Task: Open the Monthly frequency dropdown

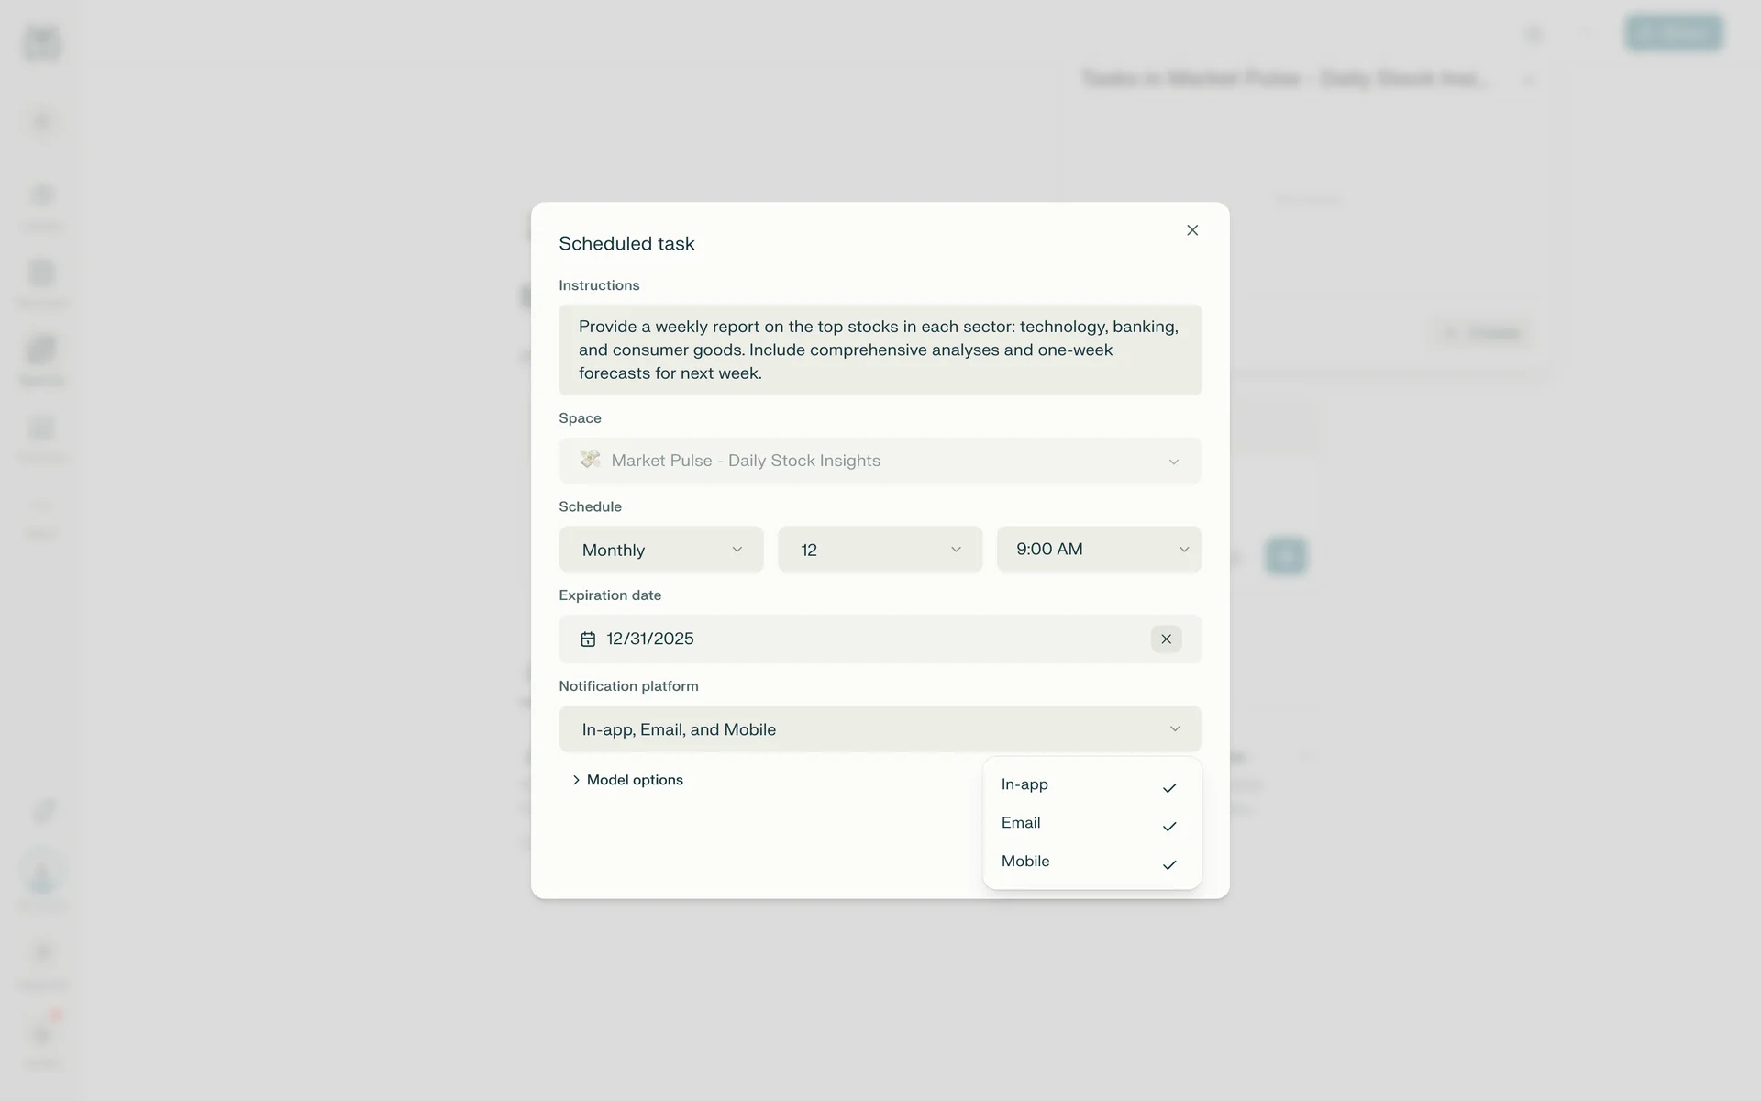Action: 660,550
